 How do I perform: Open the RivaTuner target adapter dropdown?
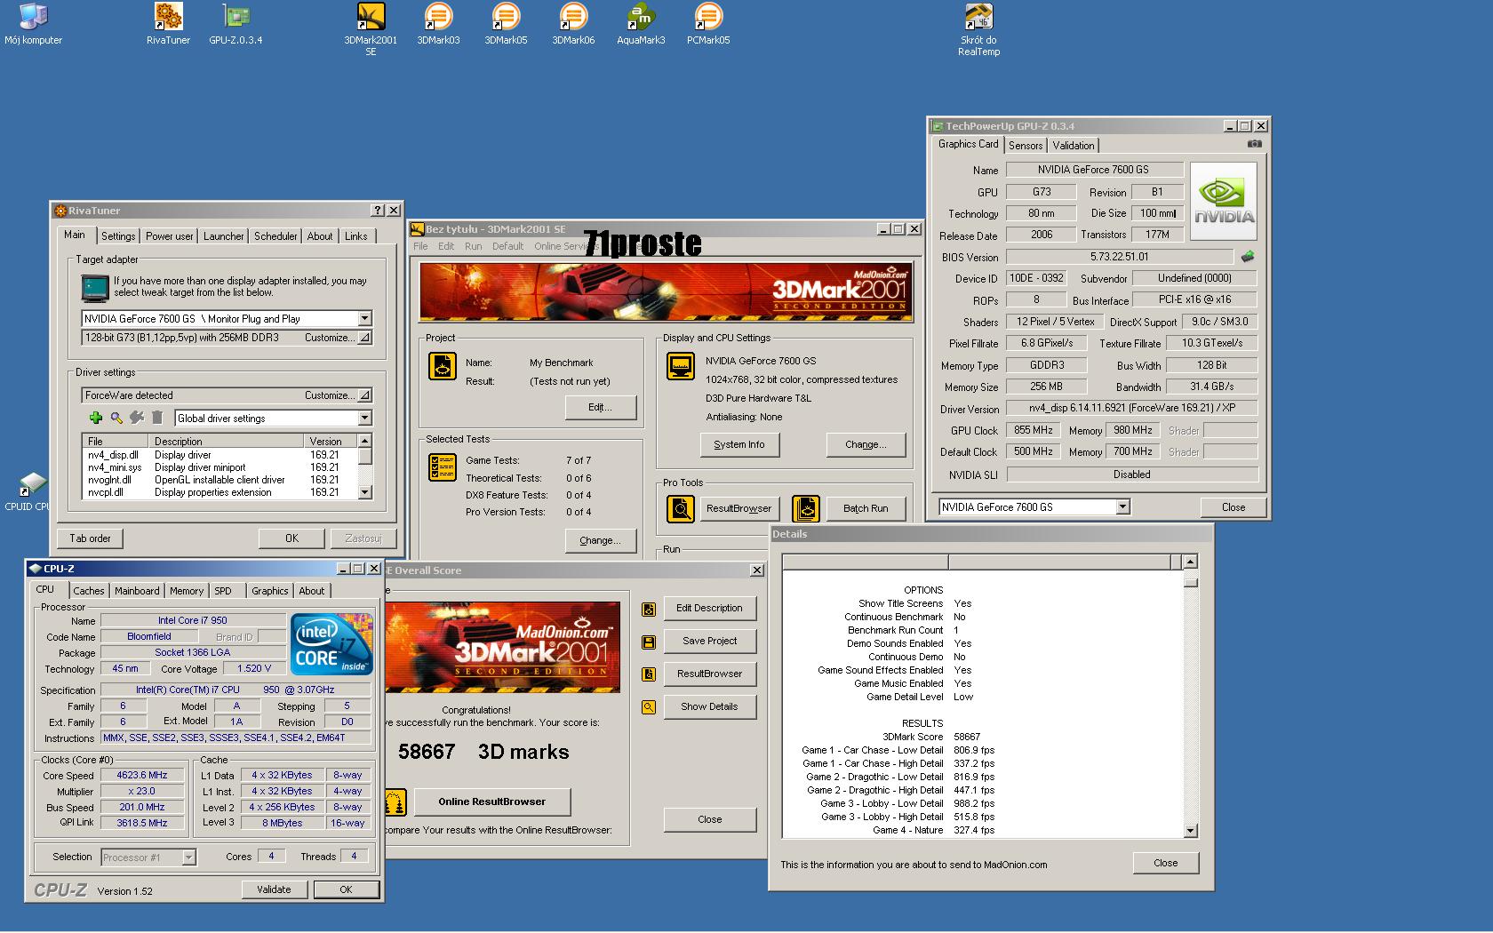click(364, 318)
